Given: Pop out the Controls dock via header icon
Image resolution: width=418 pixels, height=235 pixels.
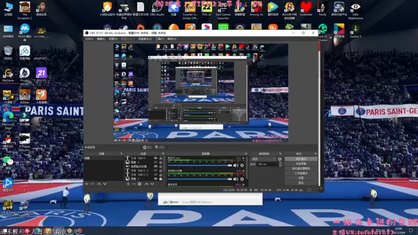Looking at the screenshot, I should [x=316, y=154].
